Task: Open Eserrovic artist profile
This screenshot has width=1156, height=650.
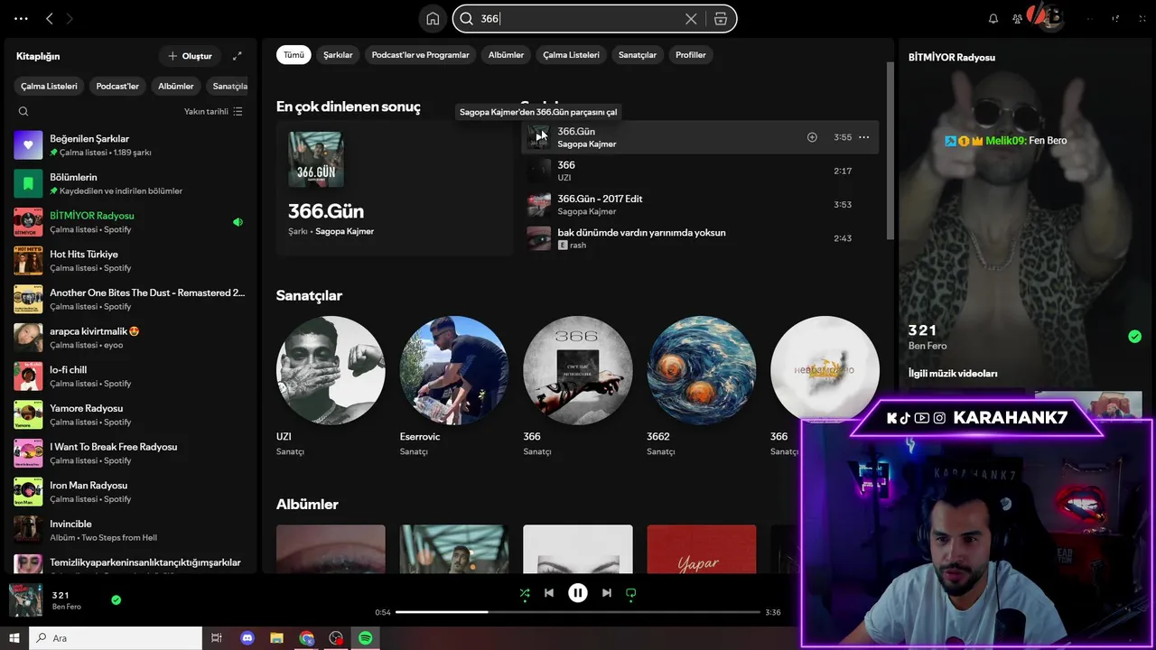Action: [454, 388]
